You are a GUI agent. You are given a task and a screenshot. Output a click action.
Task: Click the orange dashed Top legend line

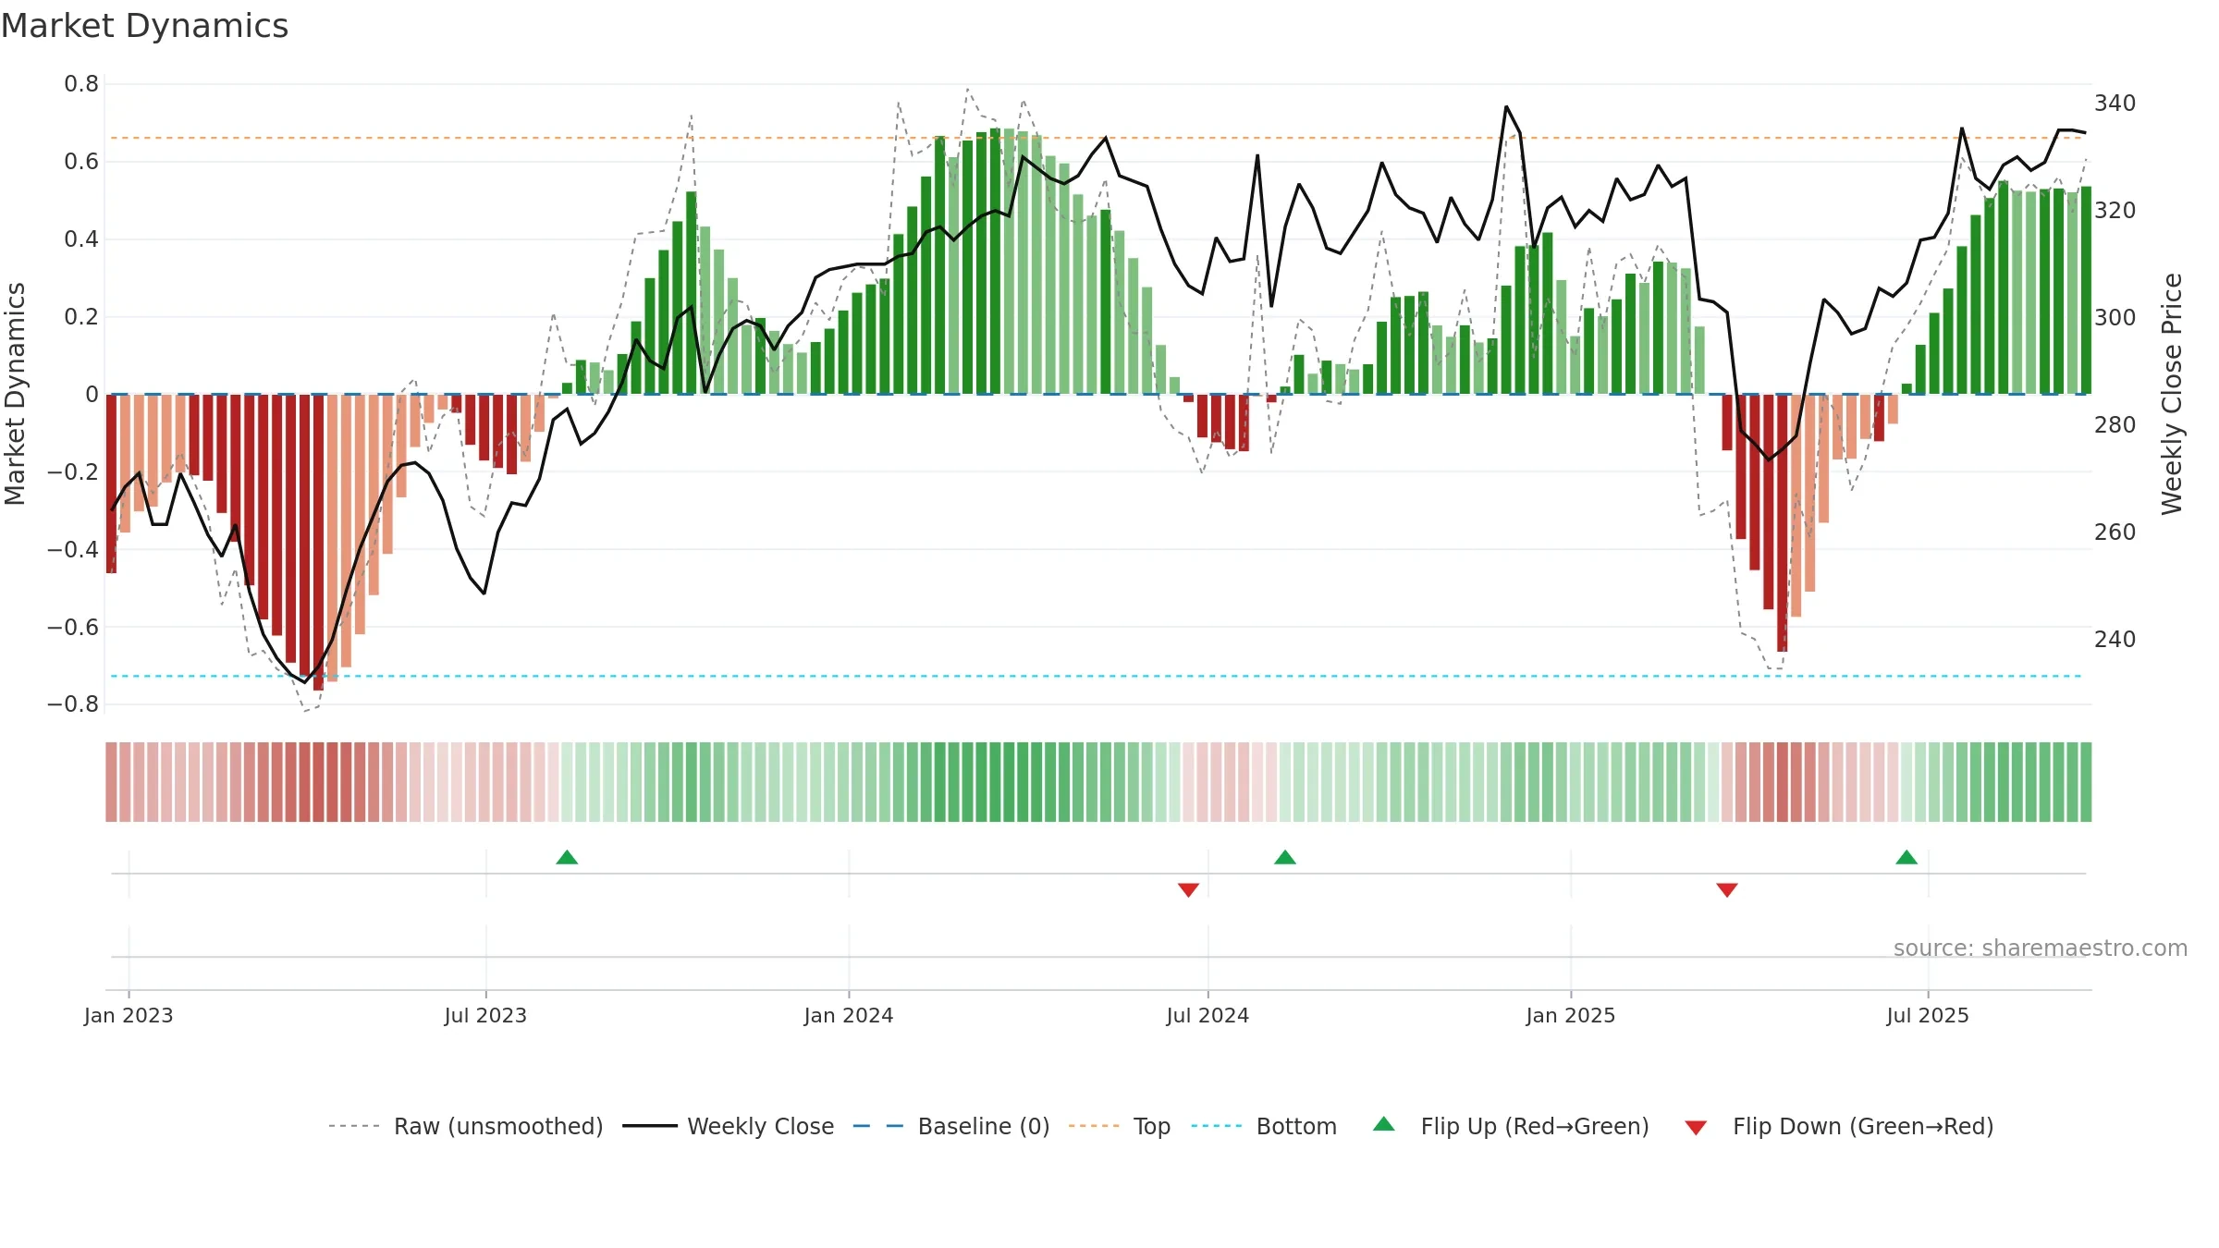[1094, 1126]
